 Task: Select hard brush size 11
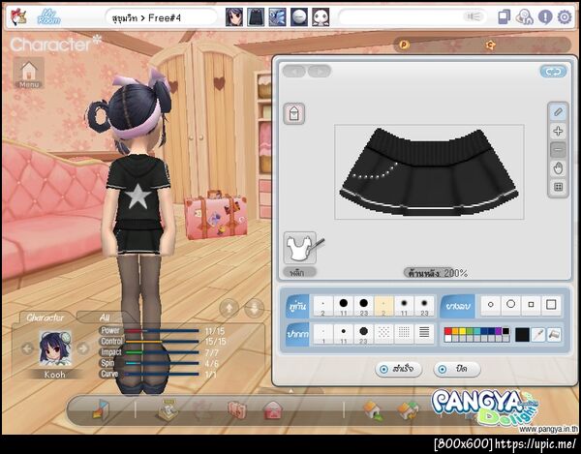344,306
